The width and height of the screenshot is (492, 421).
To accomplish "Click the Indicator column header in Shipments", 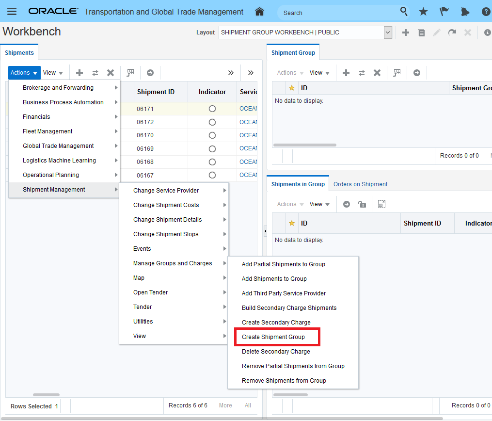I will 212,92.
